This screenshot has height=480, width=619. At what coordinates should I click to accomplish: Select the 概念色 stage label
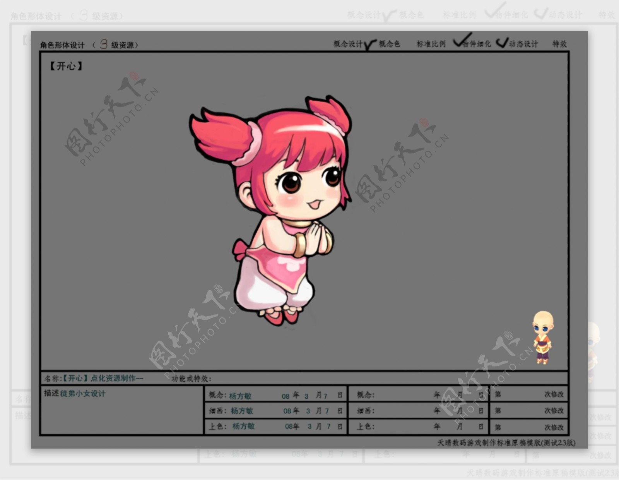click(x=389, y=44)
